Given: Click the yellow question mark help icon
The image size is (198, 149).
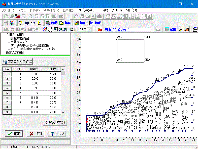Looking at the screenshot, I should point(21,23).
